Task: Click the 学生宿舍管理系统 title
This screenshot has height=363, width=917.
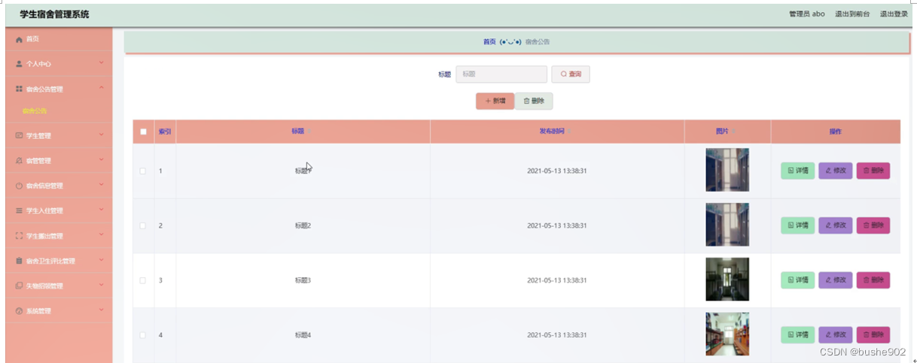Action: [54, 14]
